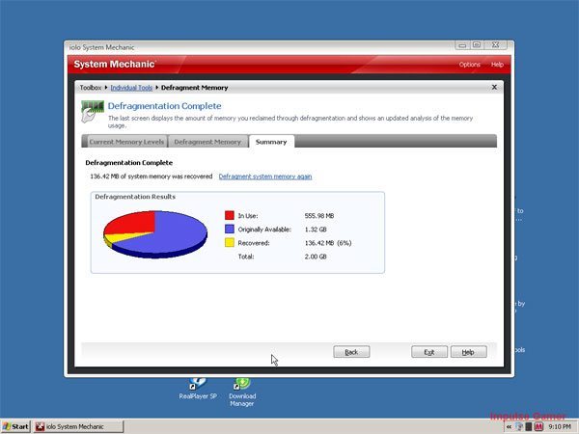Click the System Mechanic logo text

(115, 65)
